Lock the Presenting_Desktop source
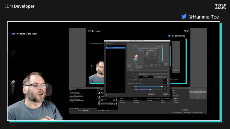The image size is (230, 129). tap(116, 98)
